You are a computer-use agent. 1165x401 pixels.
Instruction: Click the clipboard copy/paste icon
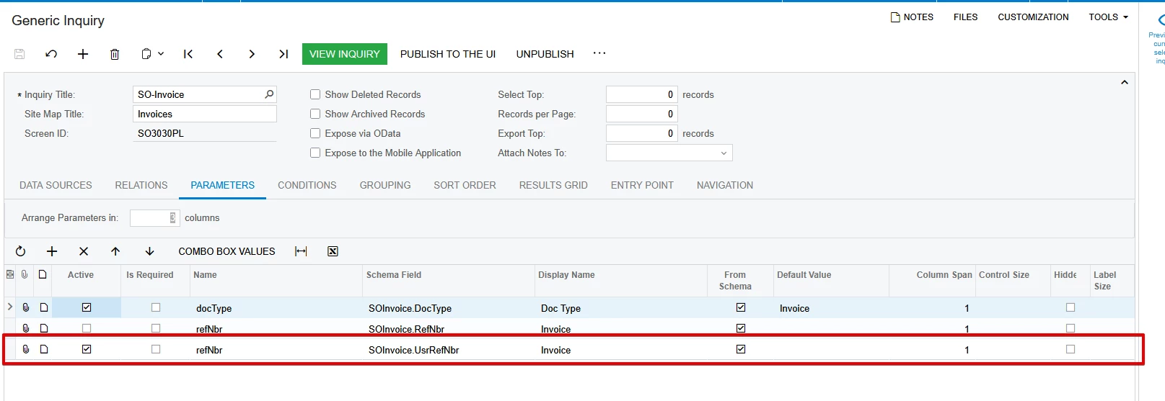pyautogui.click(x=146, y=54)
